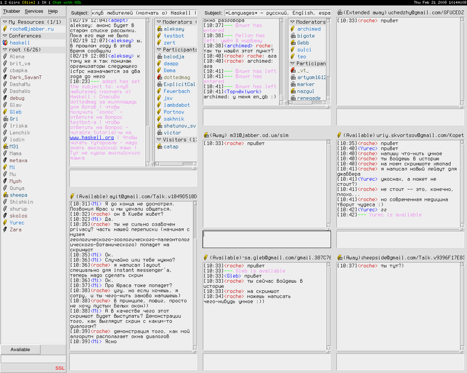467x373 pixels.
Task: Click the status icon in ayit@gmail.com chat header
Action: pyautogui.click(x=72, y=196)
